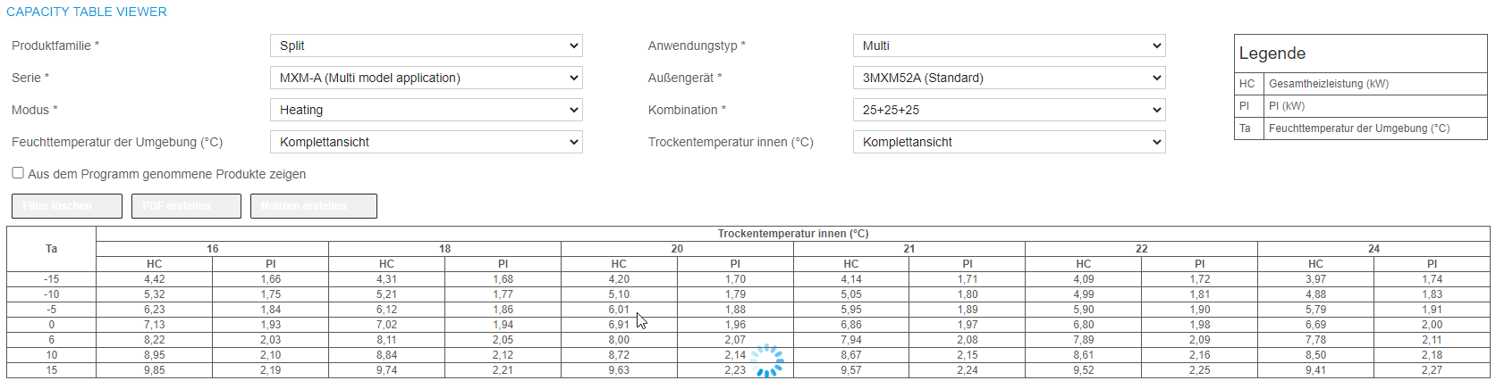Expand the Feuchttemperatur der Umgebung dropdown
1496x389 pixels.
[426, 142]
